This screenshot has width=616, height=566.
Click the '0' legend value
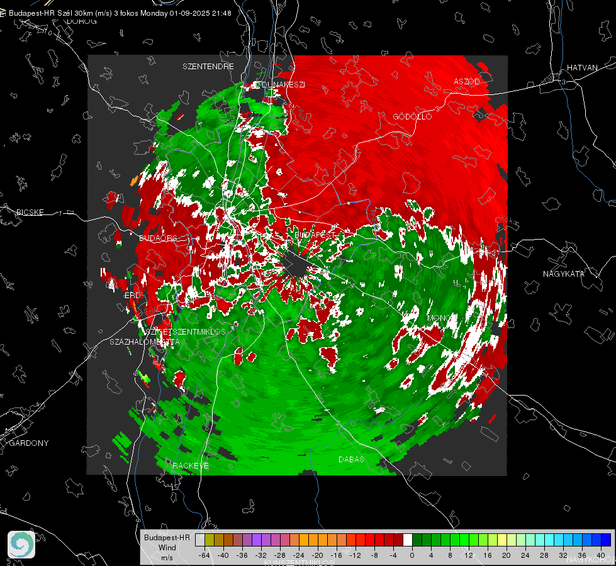click(x=412, y=555)
